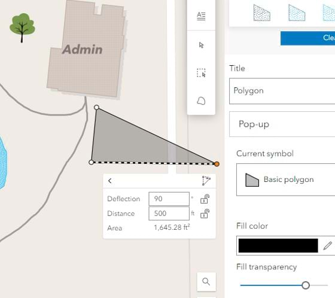Open the Basic polygon current symbol
335x298 pixels.
(286, 180)
